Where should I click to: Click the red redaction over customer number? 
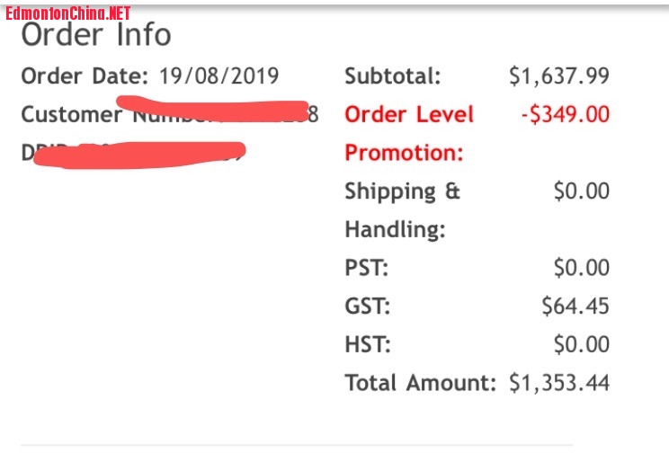tap(212, 109)
